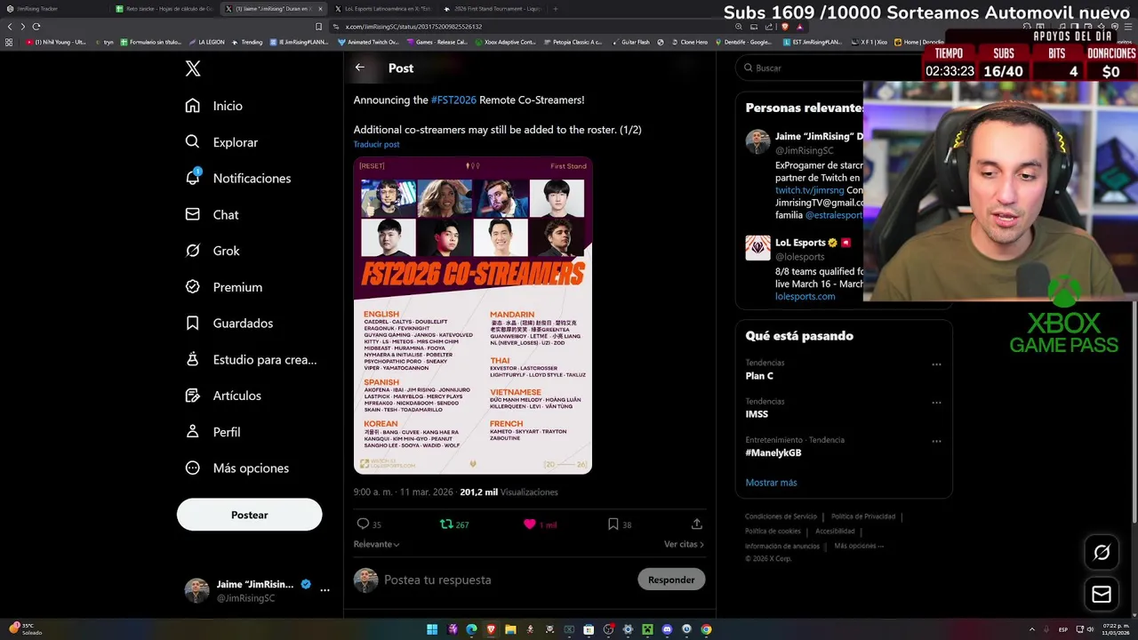Open Política de Privacidad footer link

863,516
